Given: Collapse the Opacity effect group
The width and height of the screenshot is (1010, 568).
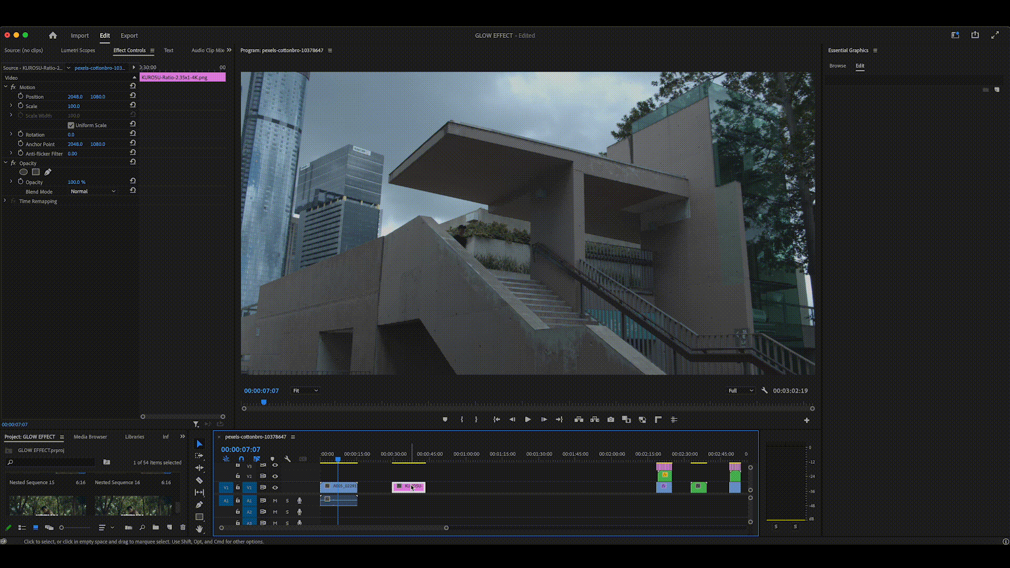Looking at the screenshot, I should (x=6, y=163).
